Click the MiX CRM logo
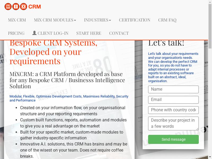The image size is (212, 159). tap(23, 7)
